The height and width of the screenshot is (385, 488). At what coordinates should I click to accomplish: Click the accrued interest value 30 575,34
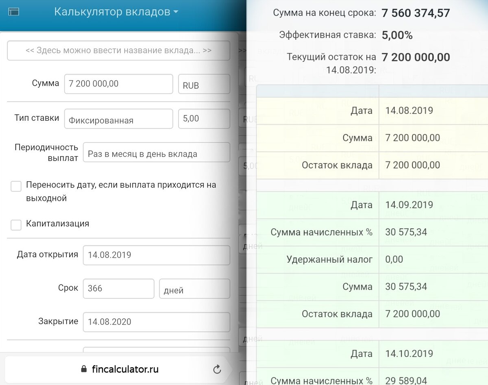click(x=406, y=232)
